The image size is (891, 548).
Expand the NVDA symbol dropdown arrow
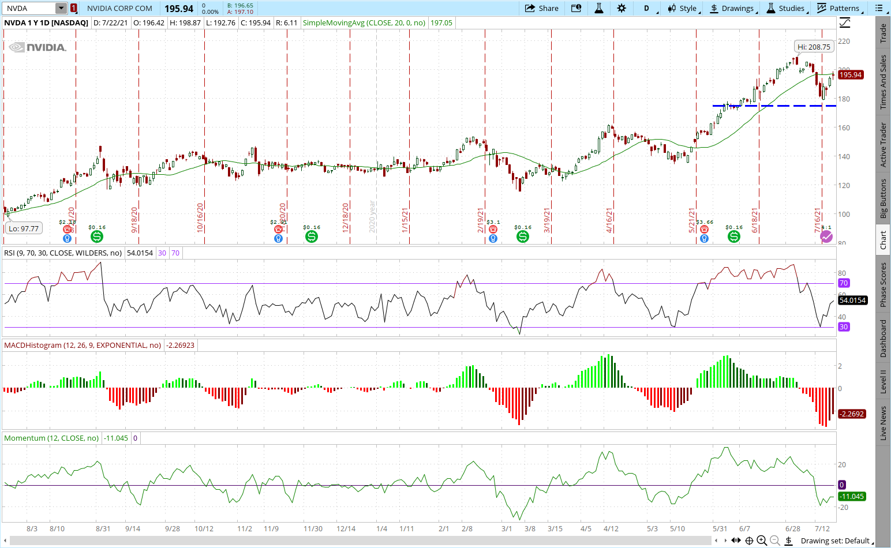pos(61,8)
